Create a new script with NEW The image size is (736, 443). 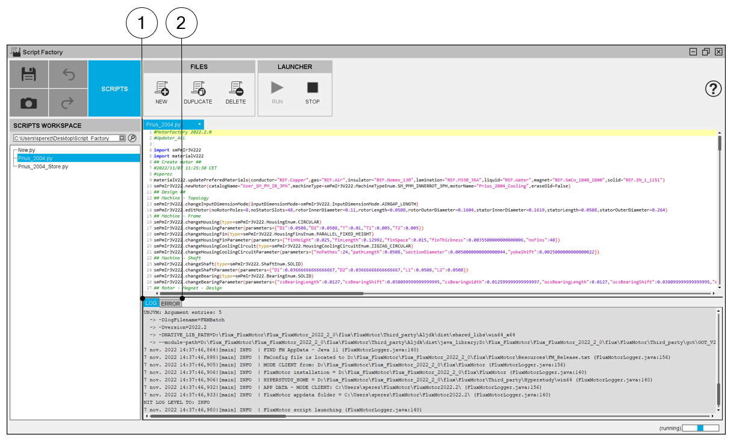pos(161,92)
